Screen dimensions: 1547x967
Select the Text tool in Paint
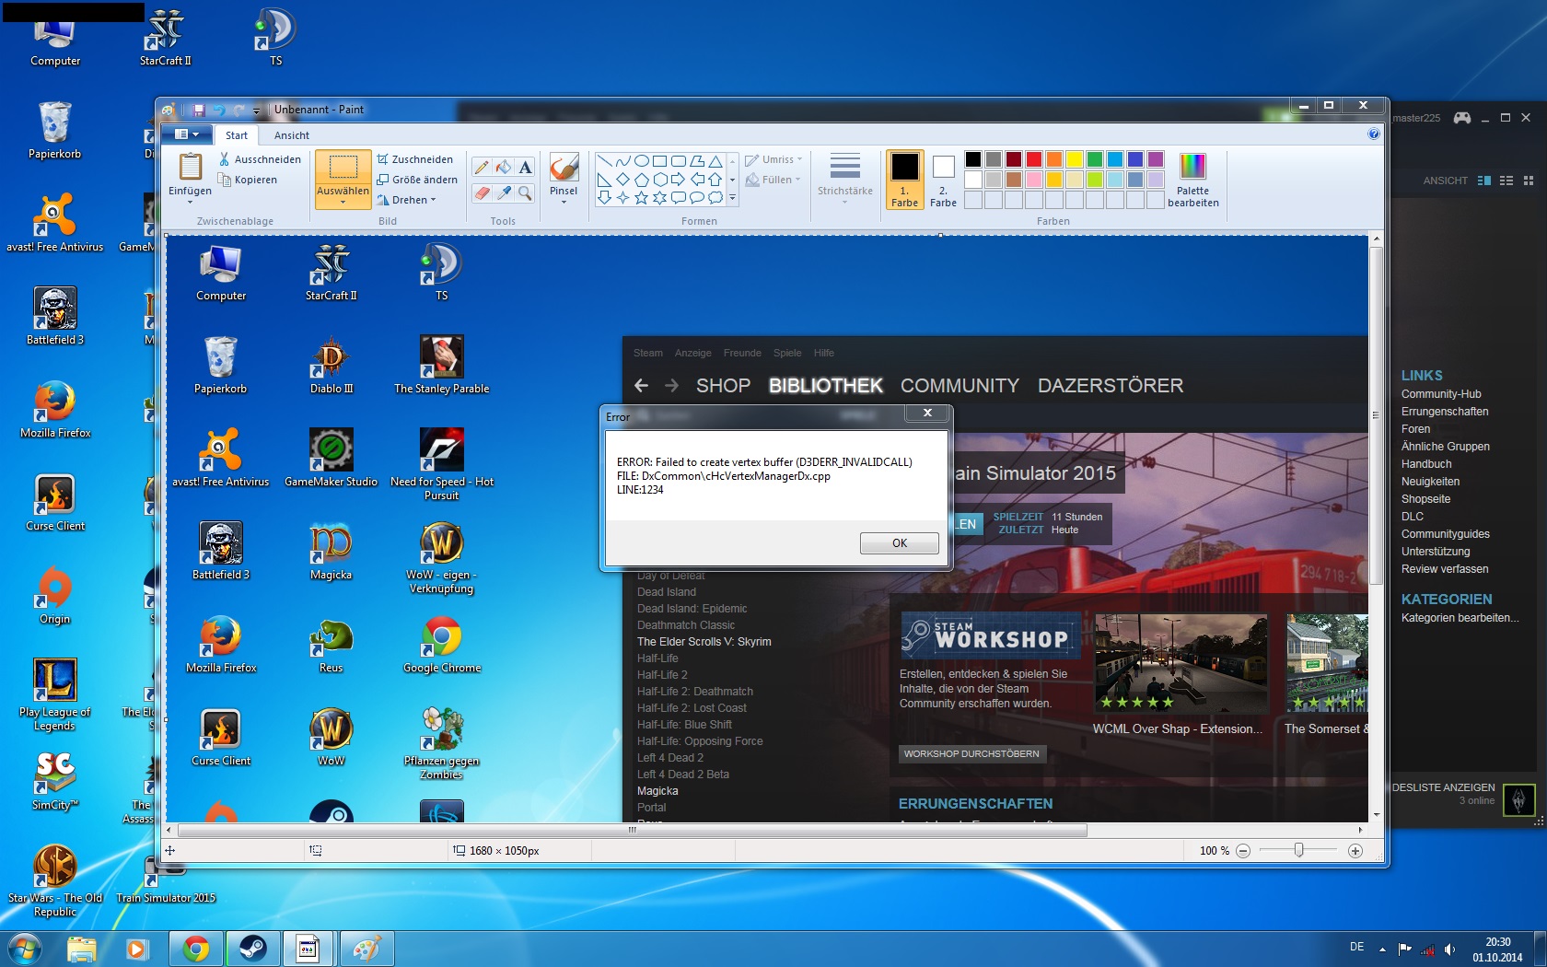pyautogui.click(x=525, y=167)
